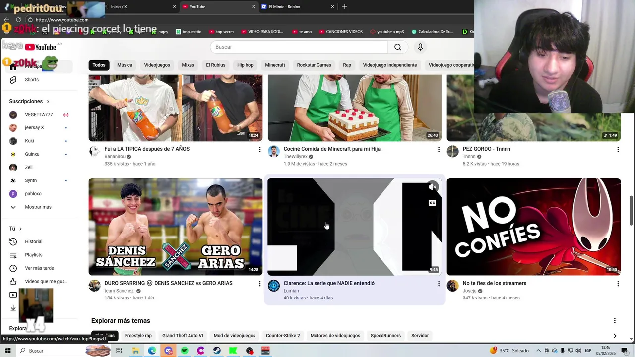635x357 pixels.
Task: Show hidden system tray icons
Action: pos(539,351)
